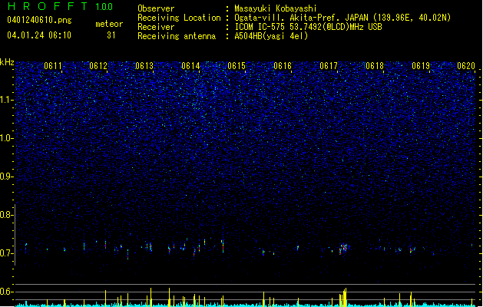Screen dimensions: 483x307
Task: Click the 0.6 kHz axis label
Action: 7,292
